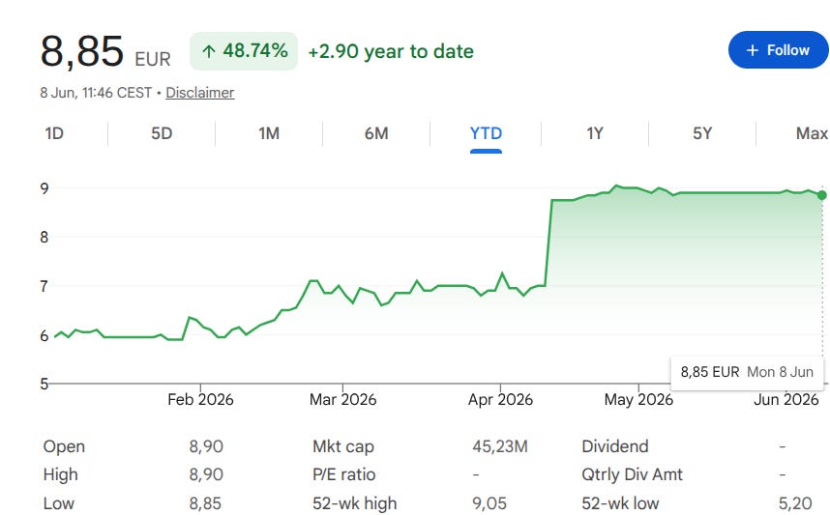This screenshot has height=515, width=830.
Task: Click the current price 8,85
Action: tap(82, 51)
